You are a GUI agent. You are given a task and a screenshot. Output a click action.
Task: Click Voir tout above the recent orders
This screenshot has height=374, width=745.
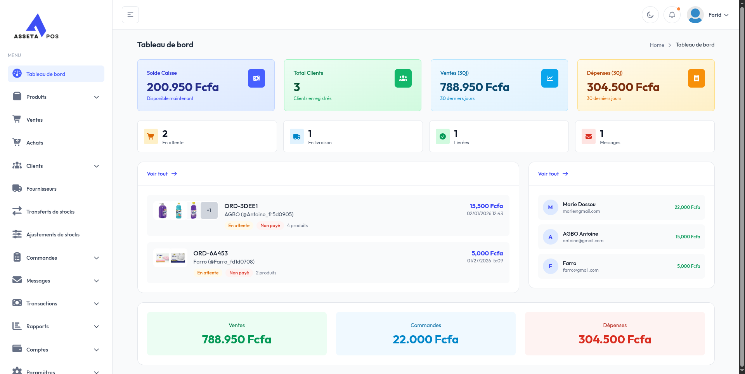pyautogui.click(x=158, y=174)
